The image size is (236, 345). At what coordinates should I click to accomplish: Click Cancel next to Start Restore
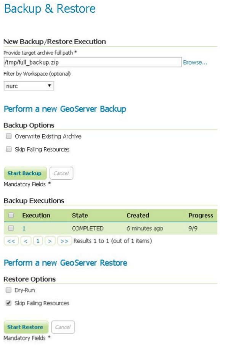pyautogui.click(x=63, y=327)
